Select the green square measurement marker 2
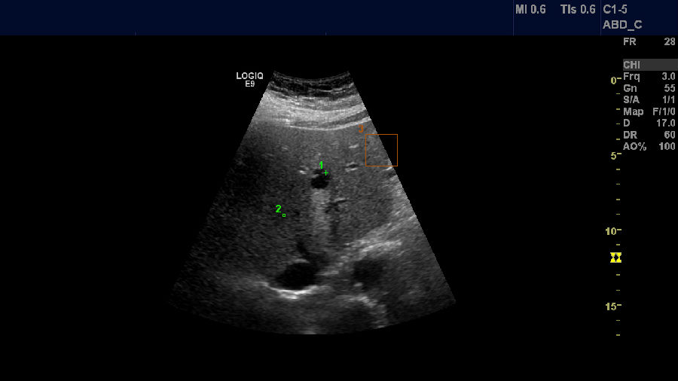Screen dimensions: 678x381 (x=284, y=215)
